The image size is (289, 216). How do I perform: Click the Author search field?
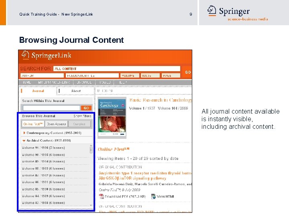pos(42,76)
